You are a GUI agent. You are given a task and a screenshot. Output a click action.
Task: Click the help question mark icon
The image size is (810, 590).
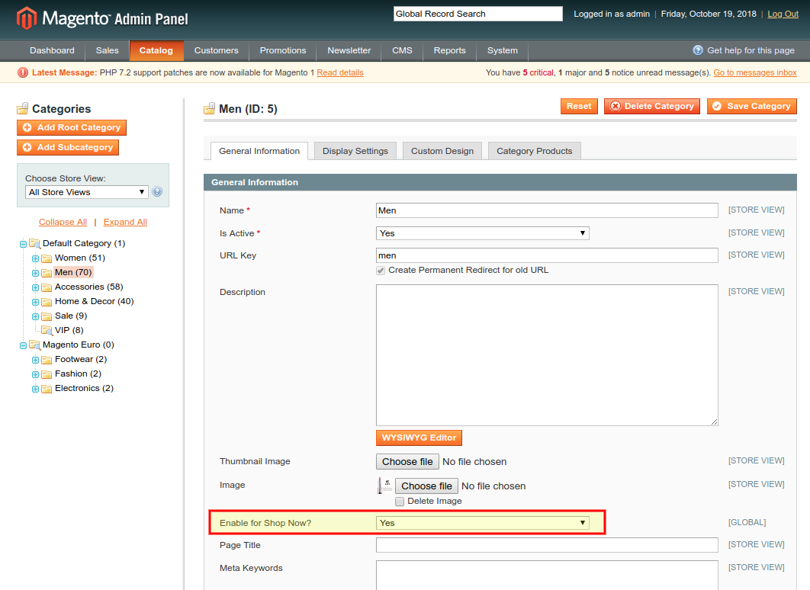click(698, 50)
